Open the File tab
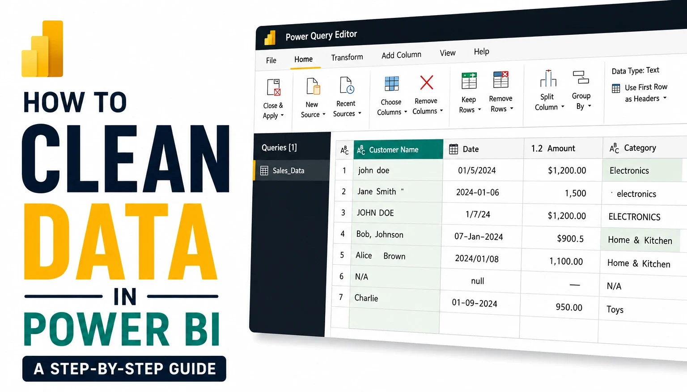Screen dimensions: 687x392 pyautogui.click(x=271, y=60)
